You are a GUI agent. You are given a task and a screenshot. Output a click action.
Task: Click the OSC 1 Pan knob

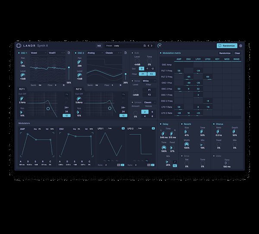(x=22, y=63)
